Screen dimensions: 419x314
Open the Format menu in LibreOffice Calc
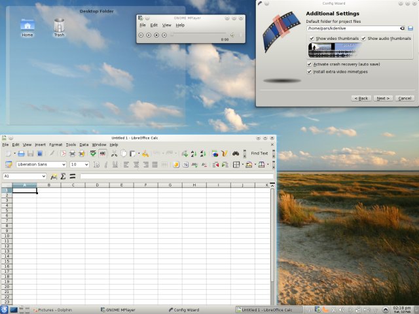(x=56, y=145)
